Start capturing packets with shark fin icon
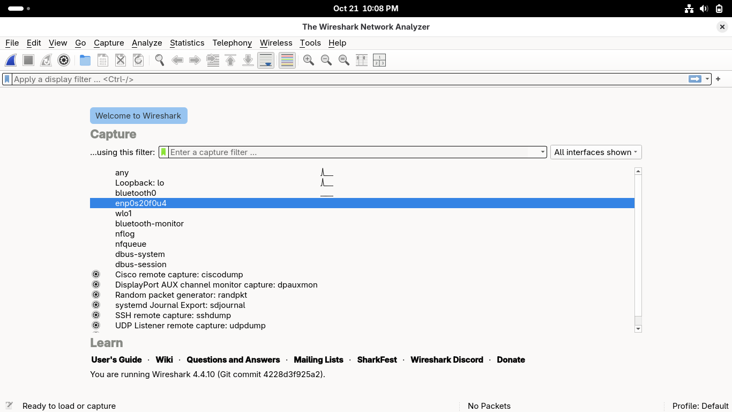This screenshot has width=732, height=412. coord(11,61)
